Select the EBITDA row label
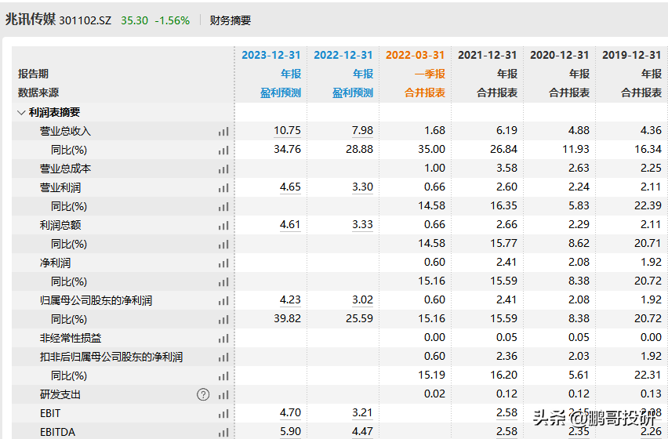This screenshot has width=668, height=439. pos(57,432)
